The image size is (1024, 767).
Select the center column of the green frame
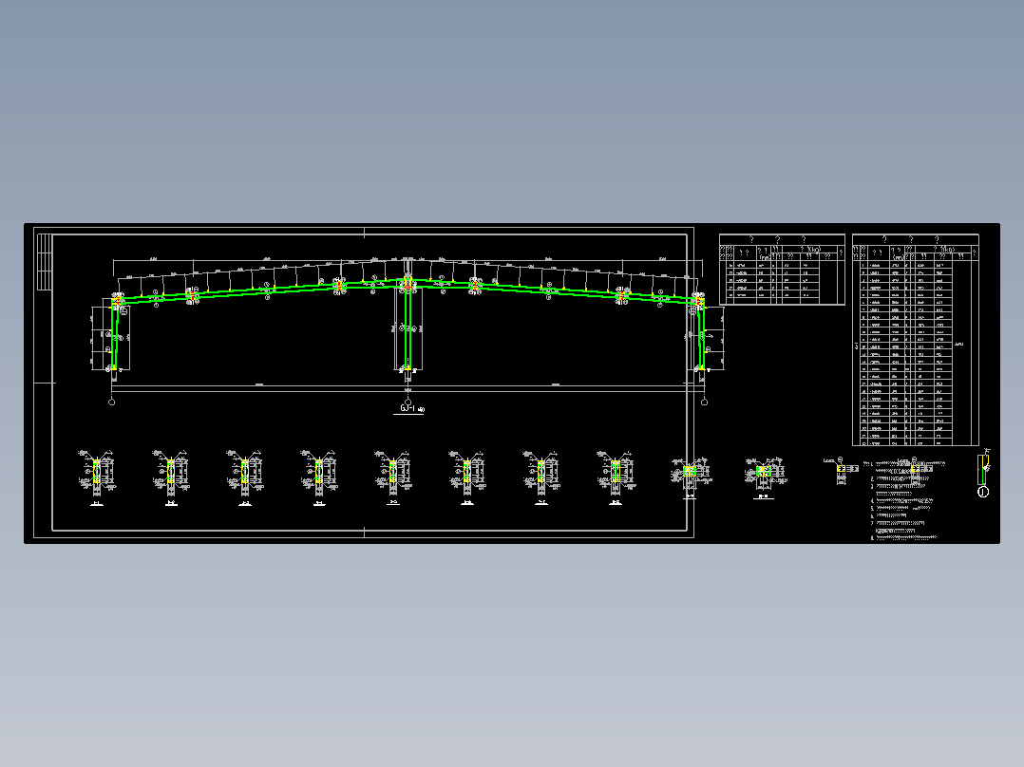[408, 328]
